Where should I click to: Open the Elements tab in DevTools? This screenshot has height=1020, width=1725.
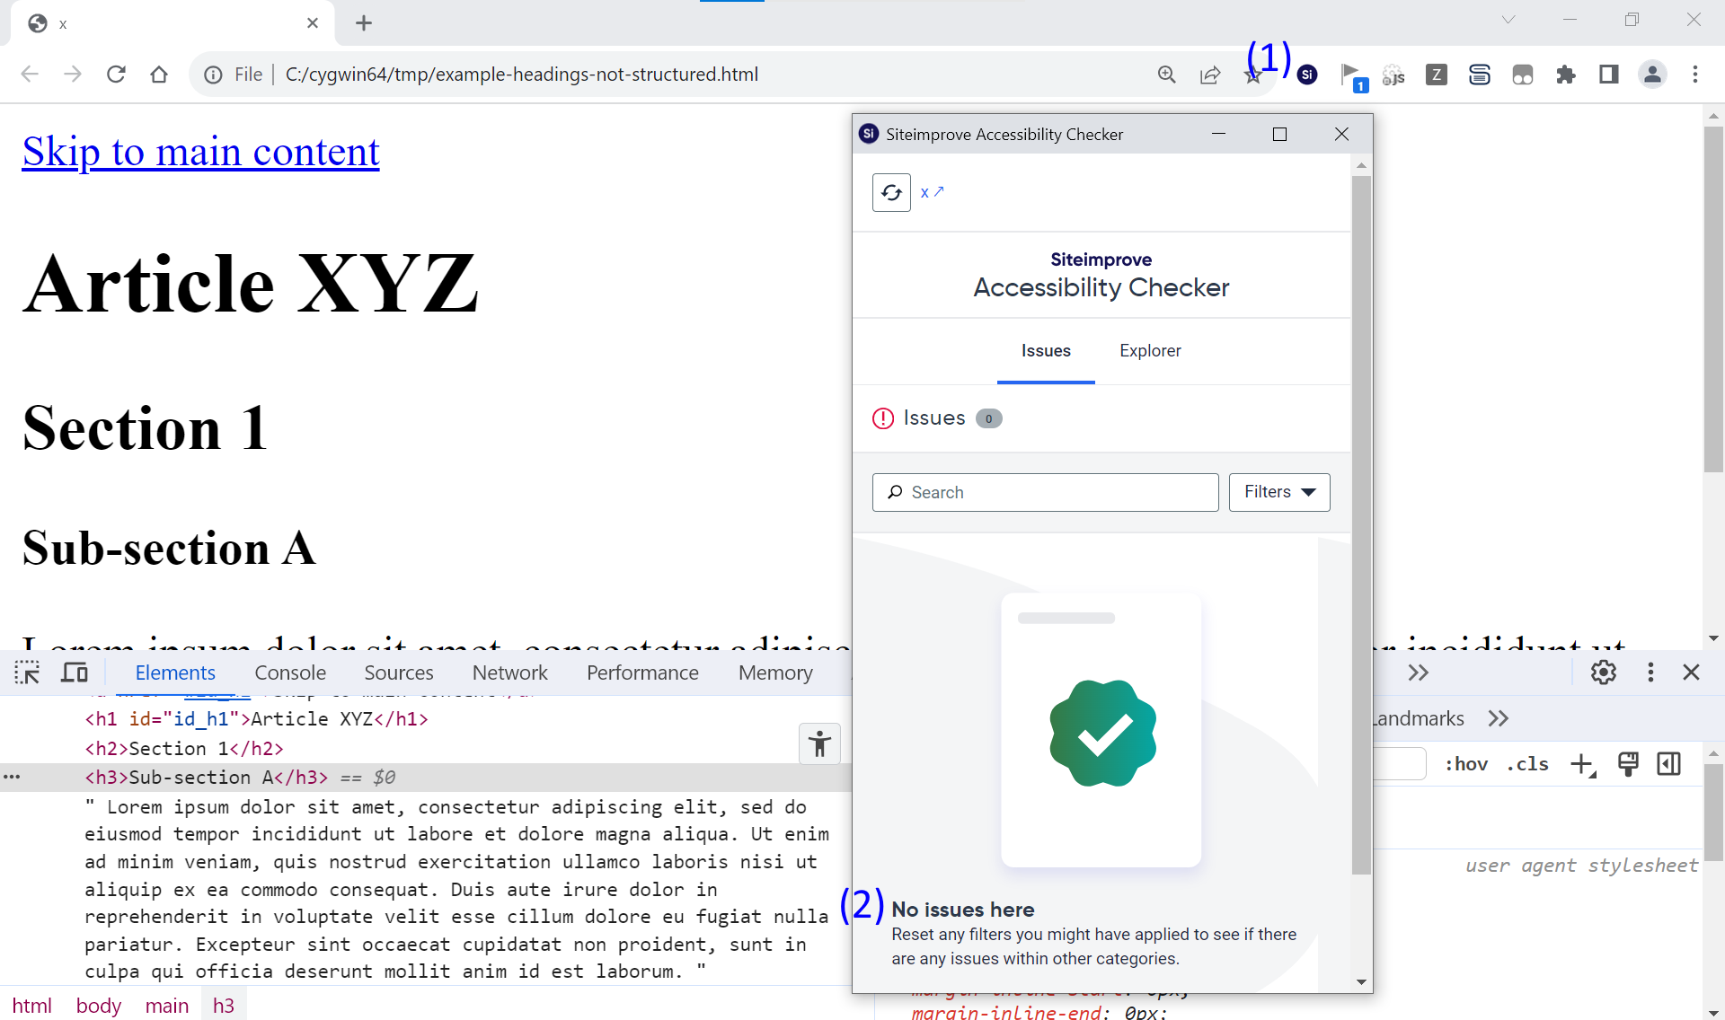pos(175,673)
